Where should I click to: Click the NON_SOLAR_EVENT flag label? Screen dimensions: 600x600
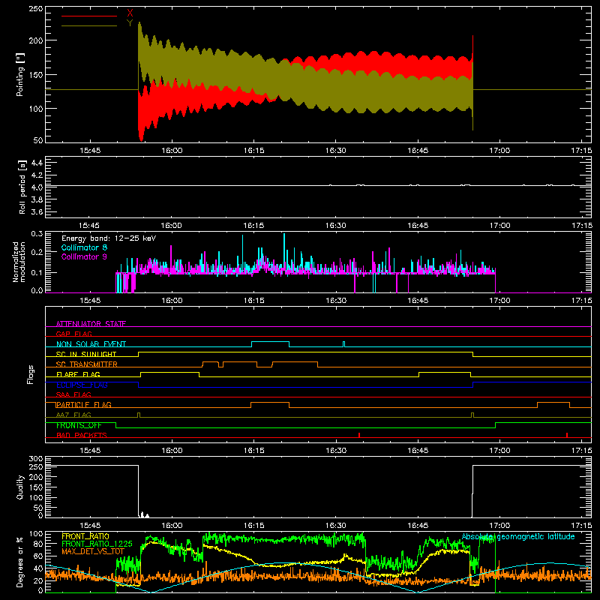[x=91, y=344]
